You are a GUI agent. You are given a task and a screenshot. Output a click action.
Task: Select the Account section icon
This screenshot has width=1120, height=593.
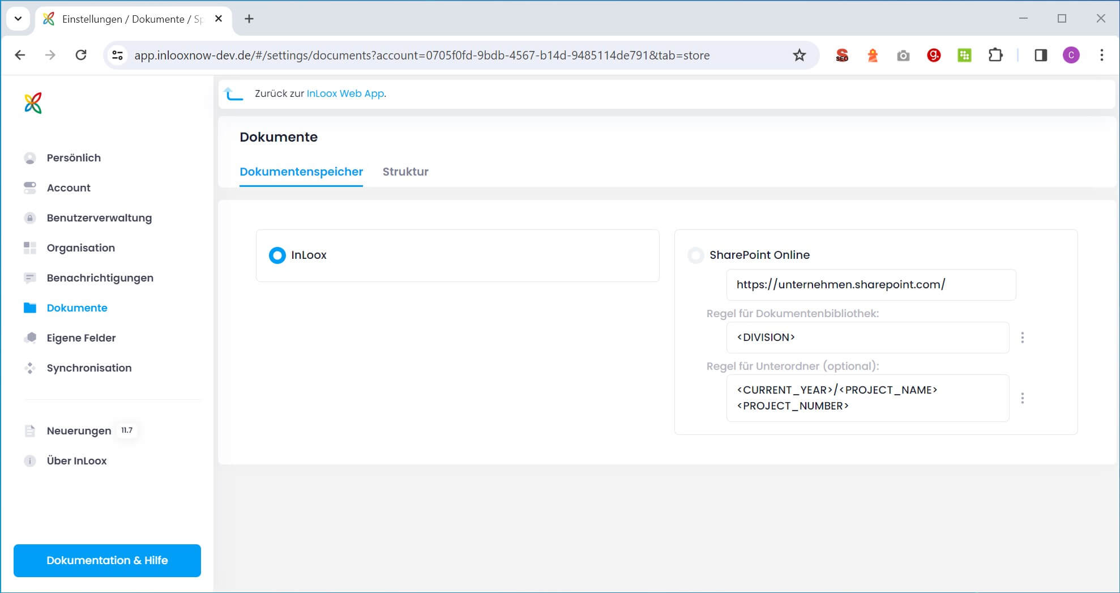[30, 187]
